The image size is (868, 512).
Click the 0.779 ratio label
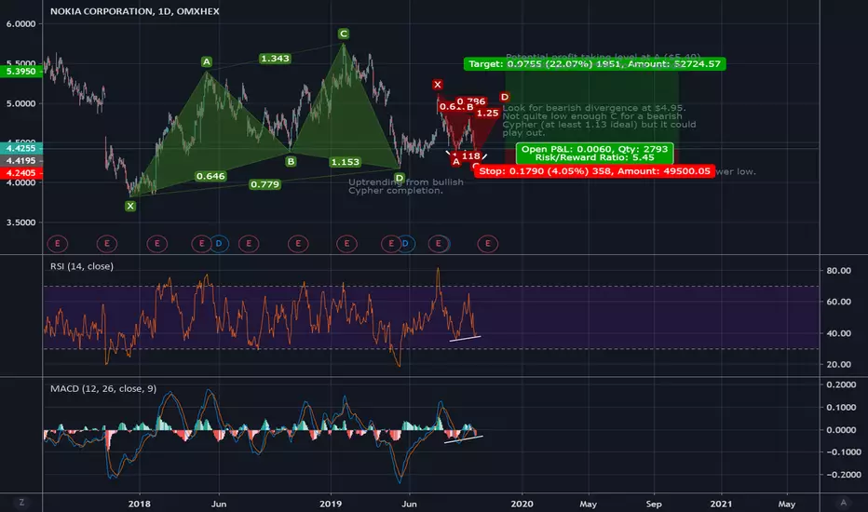click(264, 184)
